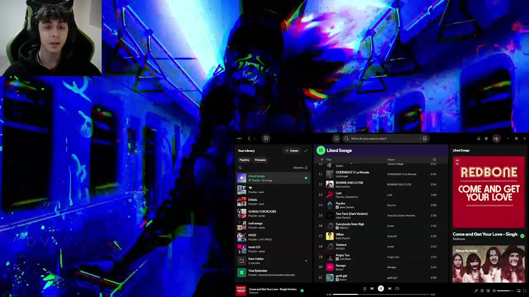
Task: Go back with the left arrow
Action: pos(249,139)
